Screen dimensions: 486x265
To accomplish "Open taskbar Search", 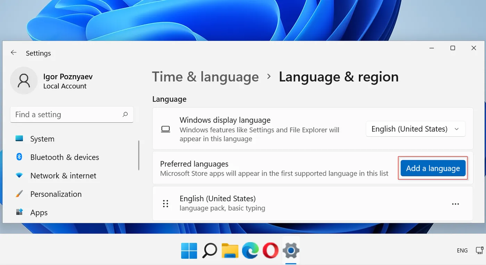I will (x=209, y=250).
